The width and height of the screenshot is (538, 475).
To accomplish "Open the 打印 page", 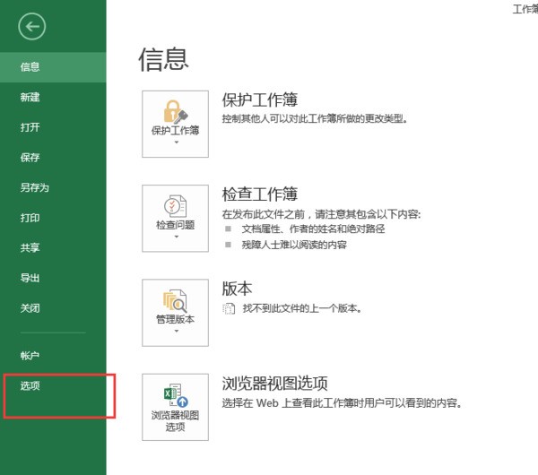I will pyautogui.click(x=30, y=218).
